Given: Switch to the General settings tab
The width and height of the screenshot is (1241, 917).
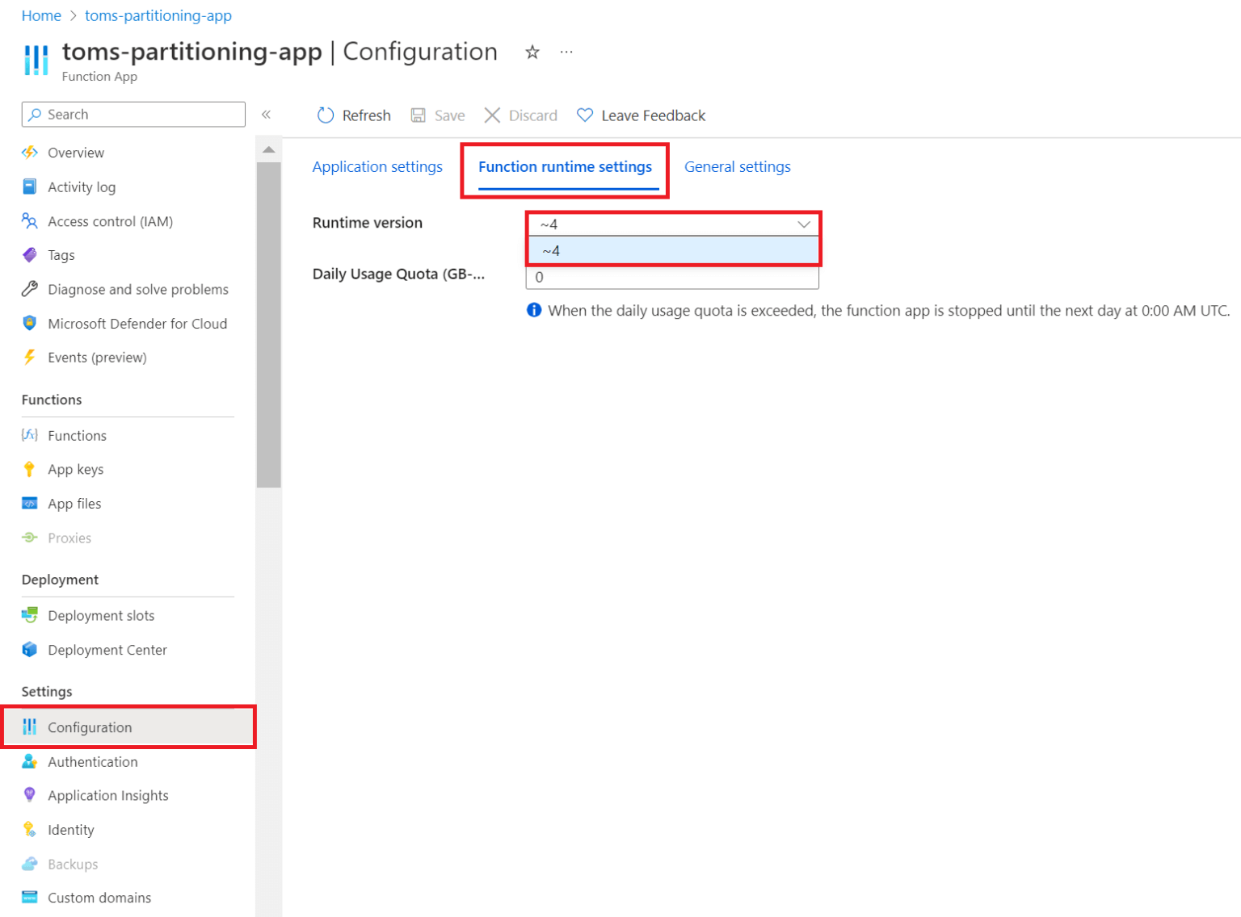Looking at the screenshot, I should click(x=737, y=166).
